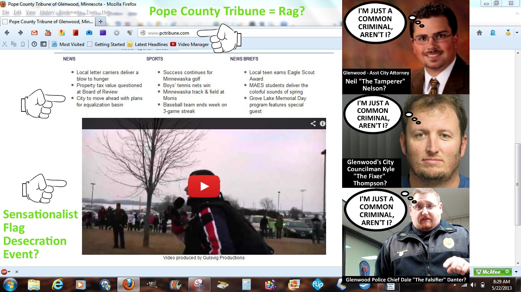521x292 pixels.
Task: Open the History menu
Action: point(47,12)
